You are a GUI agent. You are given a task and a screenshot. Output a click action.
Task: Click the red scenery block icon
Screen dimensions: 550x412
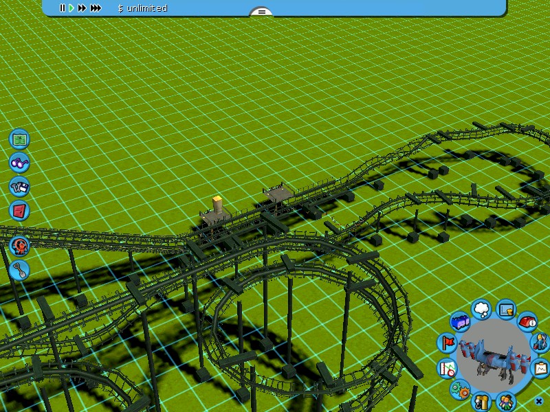pos(20,210)
